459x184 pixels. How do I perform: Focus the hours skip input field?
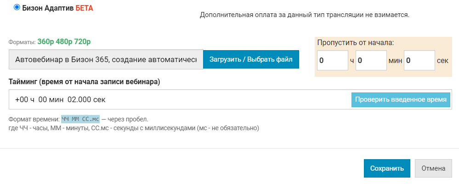click(x=332, y=60)
